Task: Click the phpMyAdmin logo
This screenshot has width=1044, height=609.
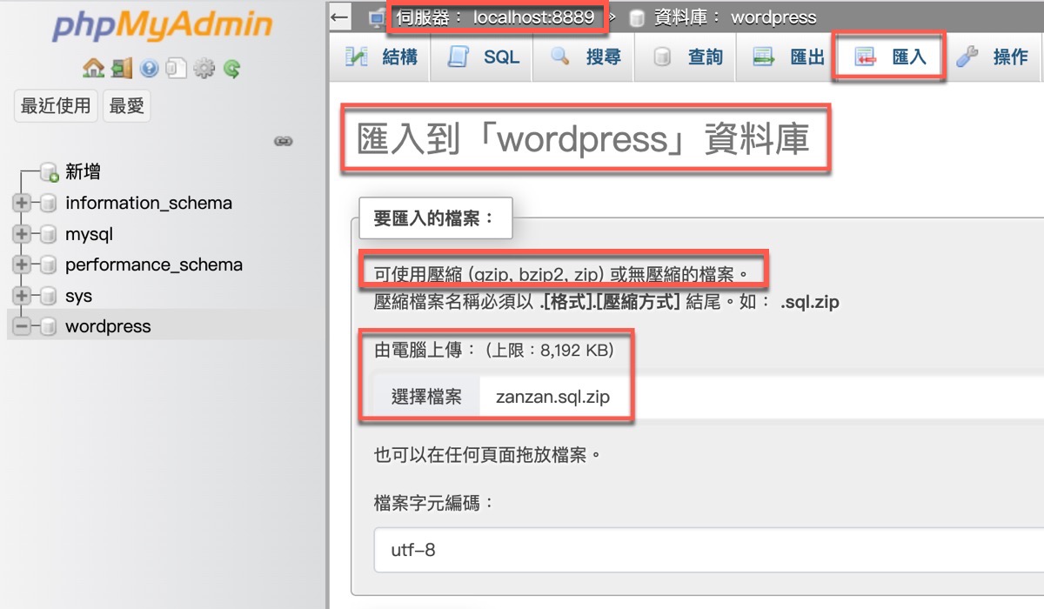Action: pyautogui.click(x=162, y=27)
